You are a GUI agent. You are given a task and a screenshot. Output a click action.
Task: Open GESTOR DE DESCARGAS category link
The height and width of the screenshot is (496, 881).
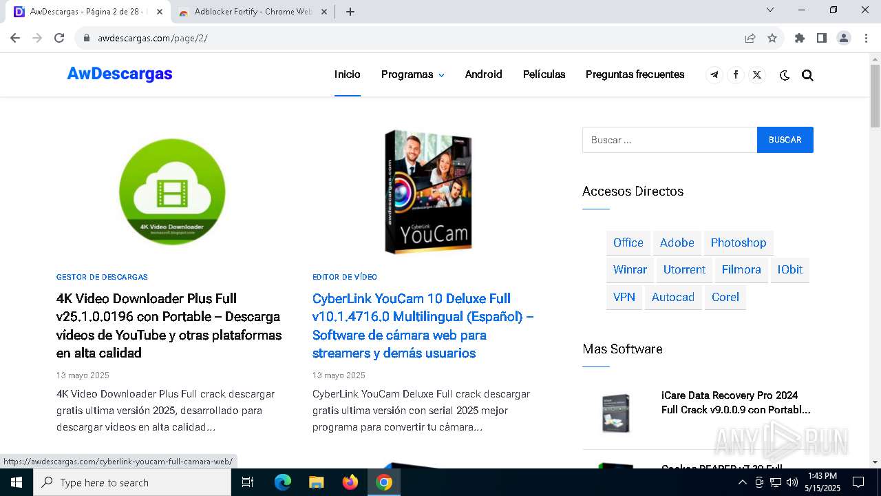point(102,277)
